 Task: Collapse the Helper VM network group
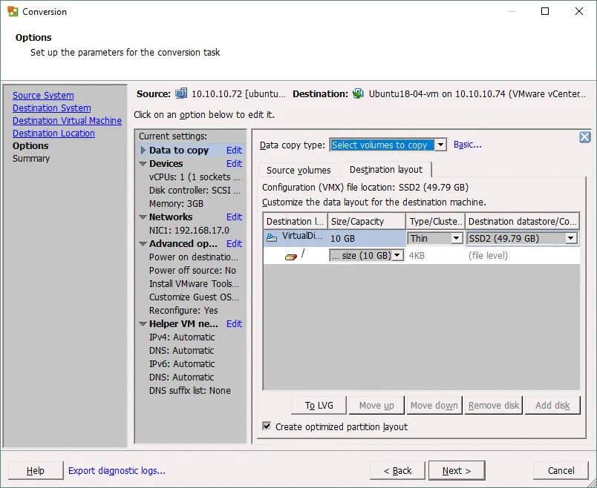pos(143,323)
